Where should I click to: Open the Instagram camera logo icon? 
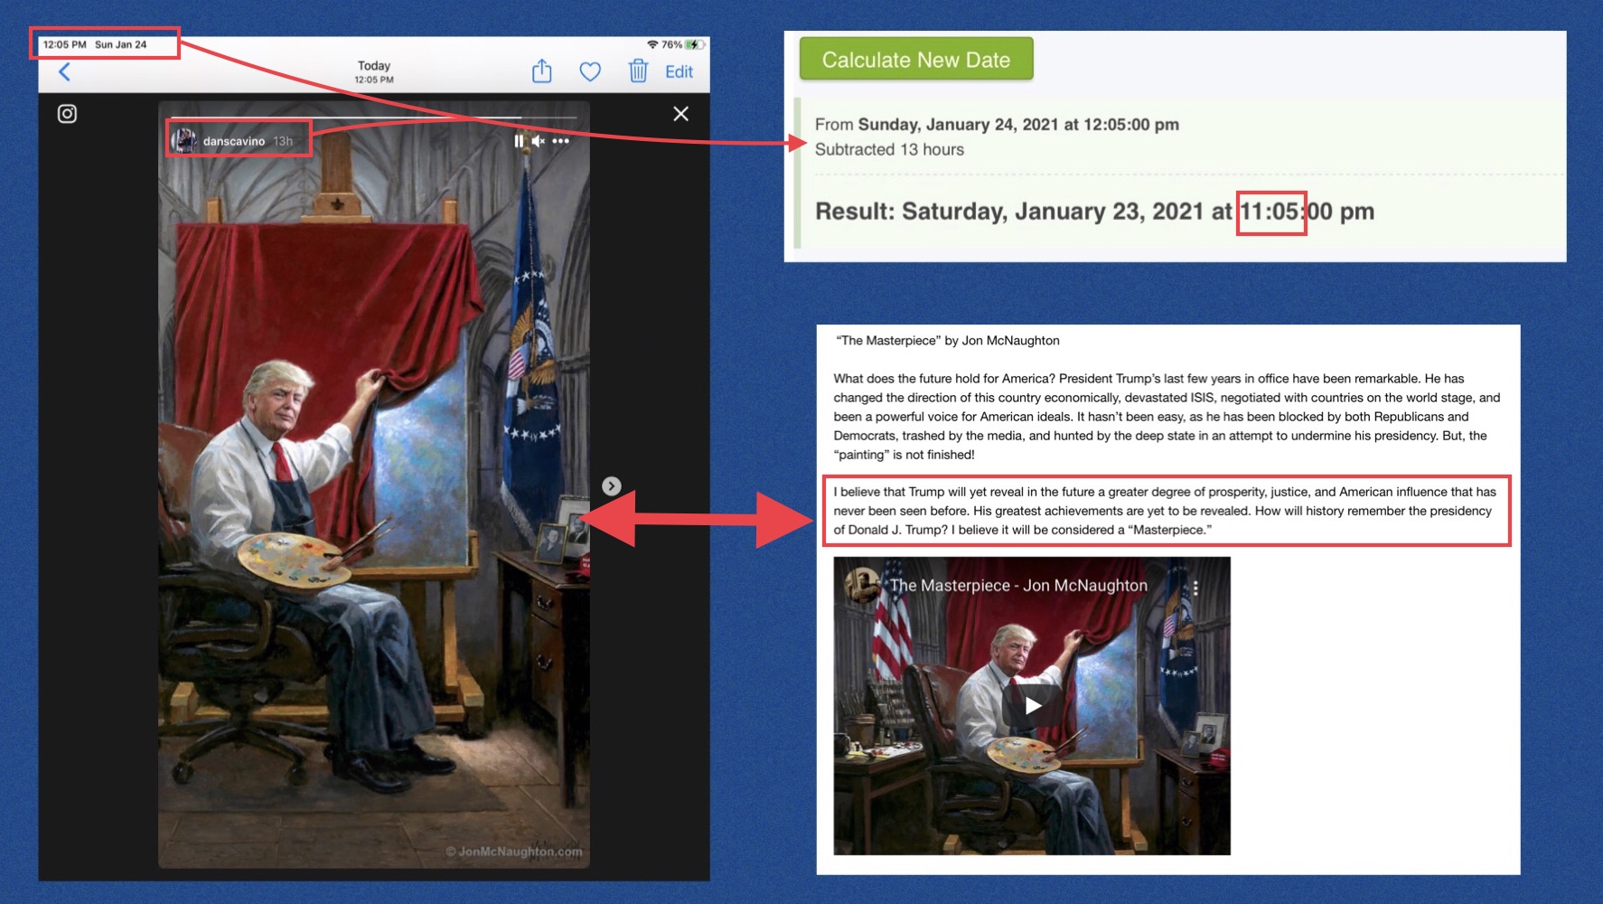67,114
